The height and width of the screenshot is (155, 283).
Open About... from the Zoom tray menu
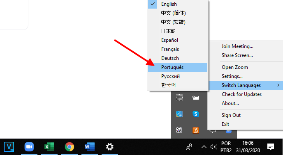[x=246, y=103]
